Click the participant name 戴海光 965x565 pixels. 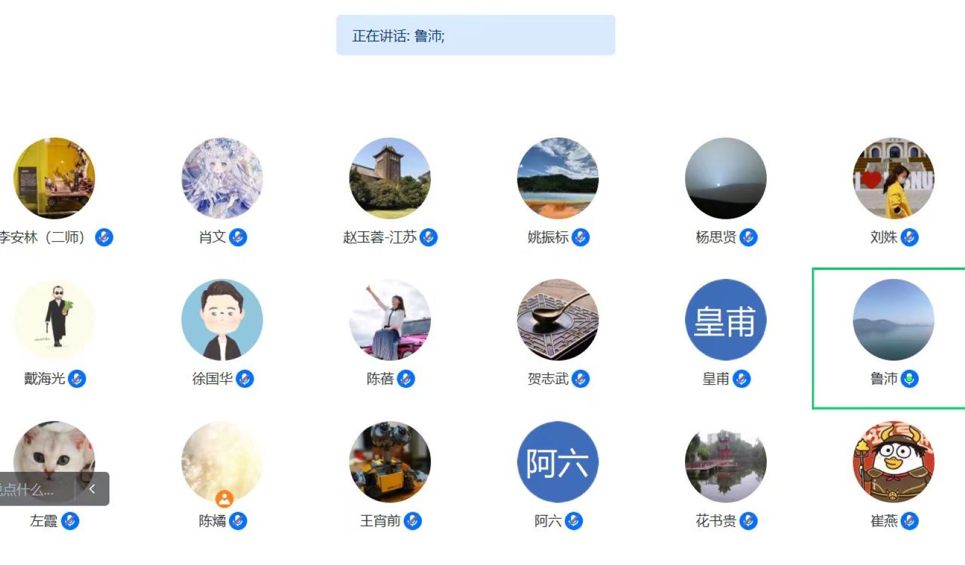(44, 379)
